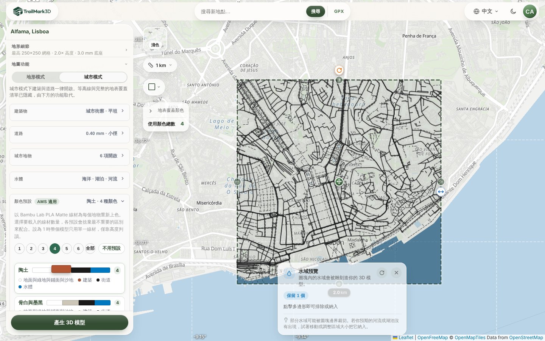The image size is (545, 341).
Task: Click the beige swatch in the 骨白與墨黑 preset
Action: tap(70, 303)
